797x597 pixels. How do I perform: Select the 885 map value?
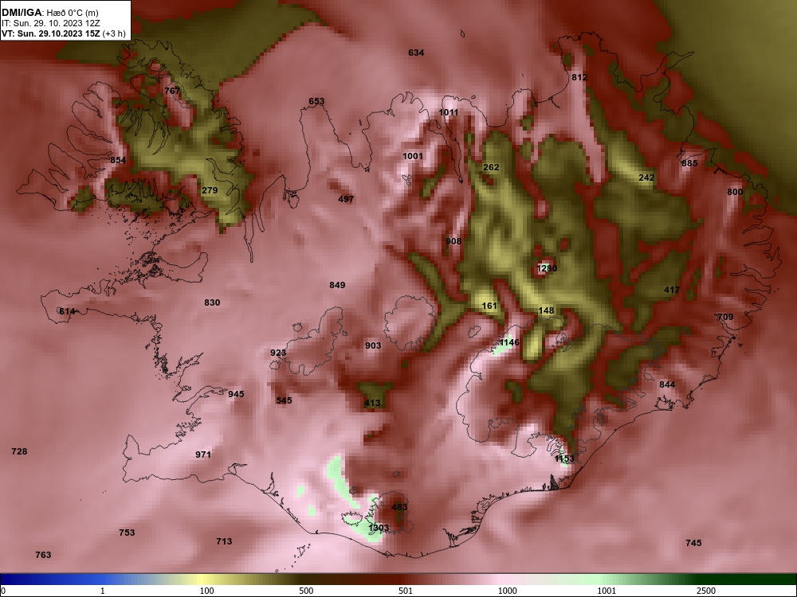[689, 163]
